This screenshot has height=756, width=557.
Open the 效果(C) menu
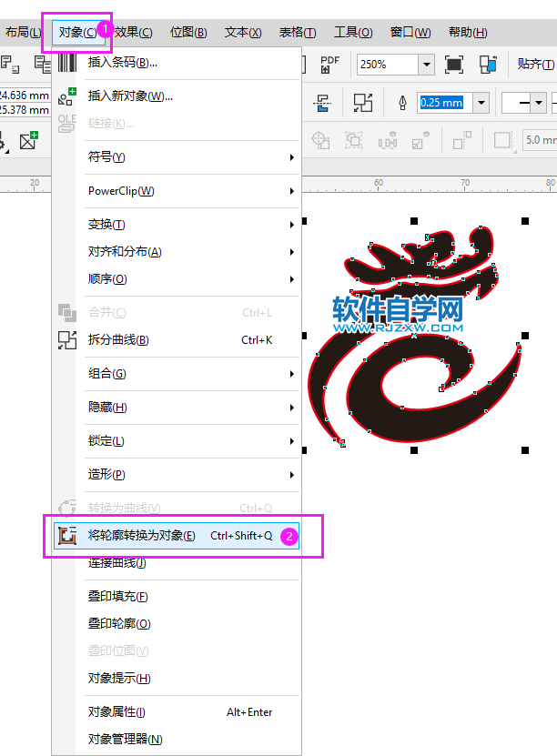tap(134, 33)
